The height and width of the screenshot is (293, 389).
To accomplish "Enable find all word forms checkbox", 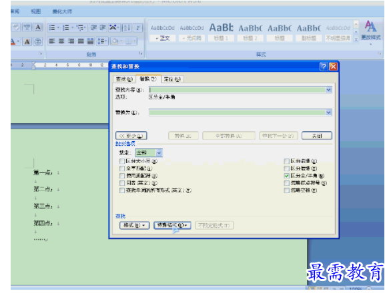I will tap(122, 190).
